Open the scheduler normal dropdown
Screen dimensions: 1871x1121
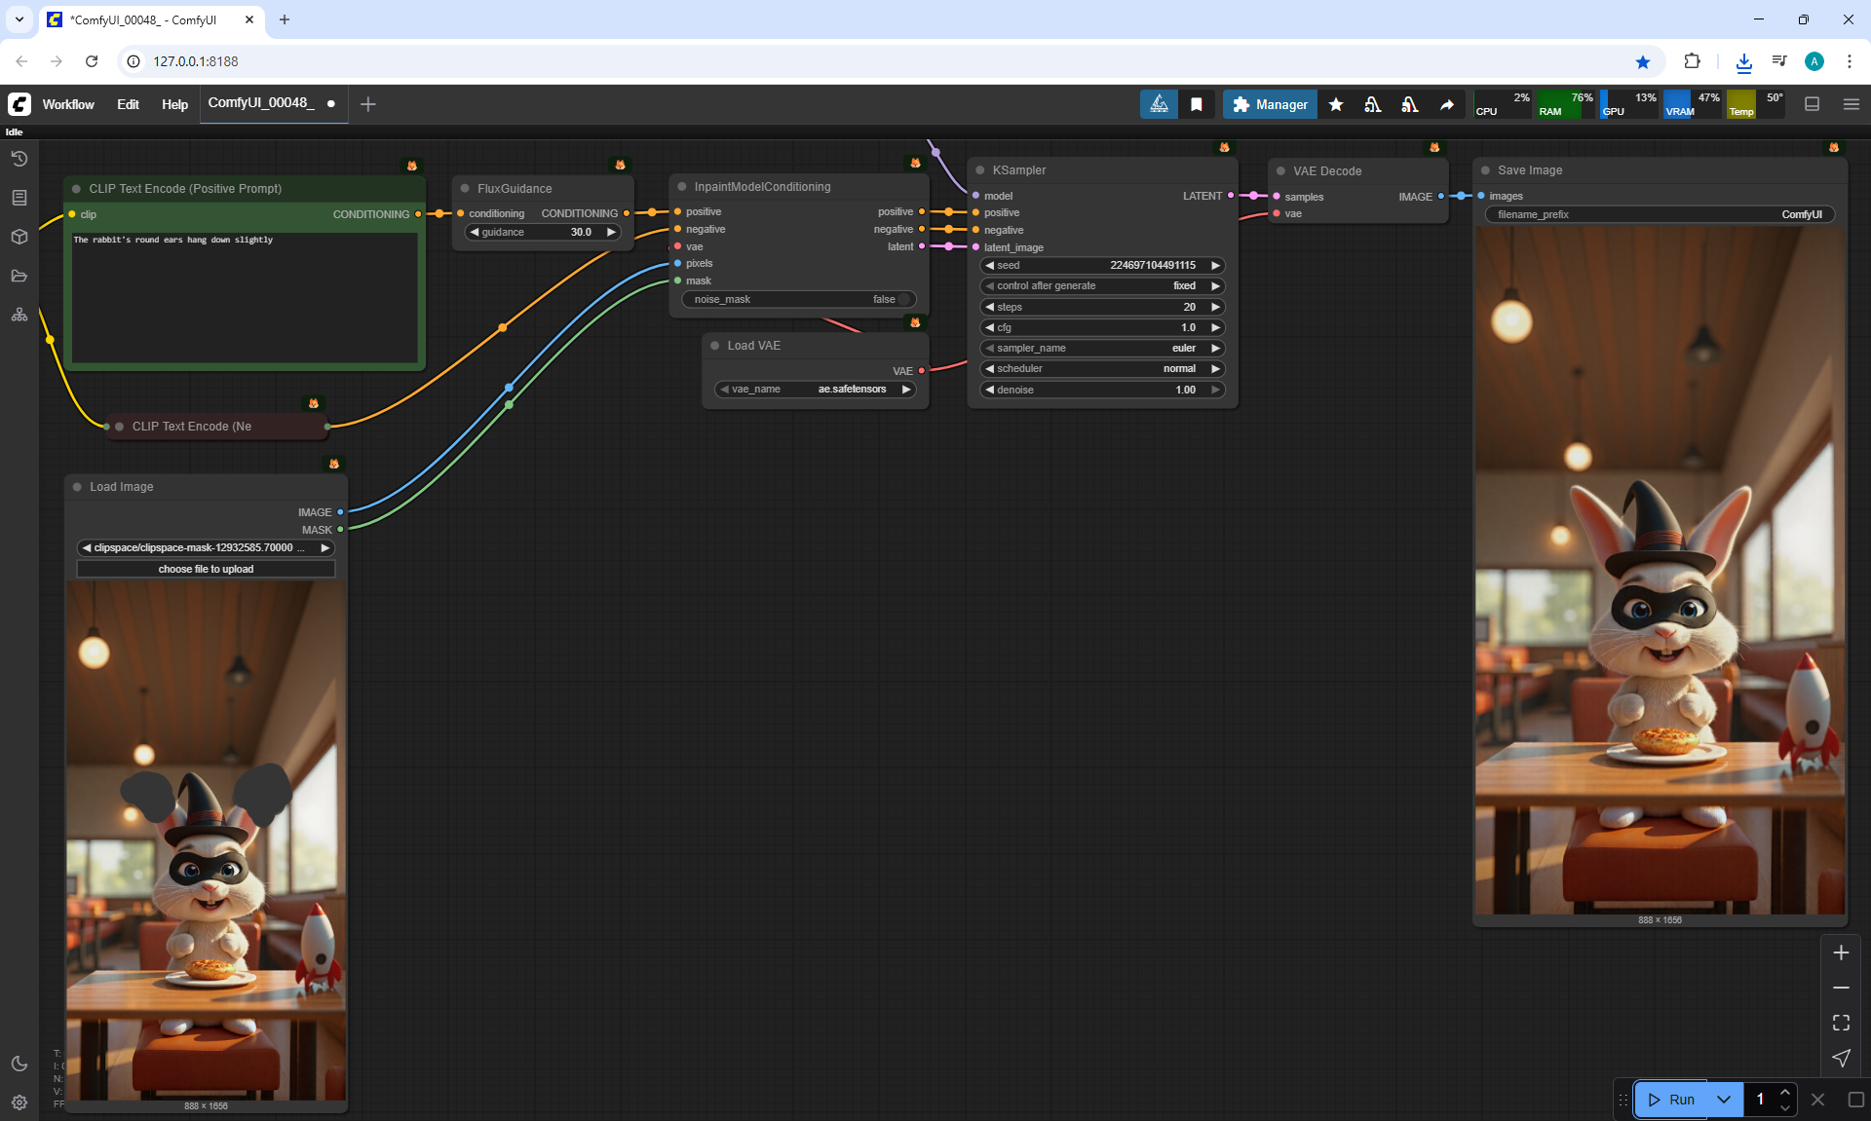(1101, 369)
